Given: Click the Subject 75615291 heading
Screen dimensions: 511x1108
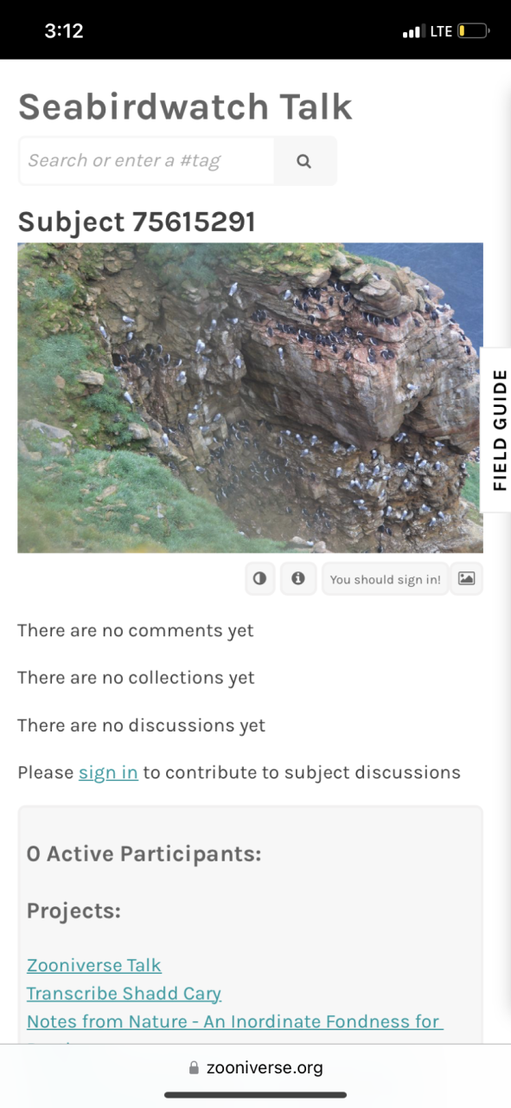Looking at the screenshot, I should point(137,222).
